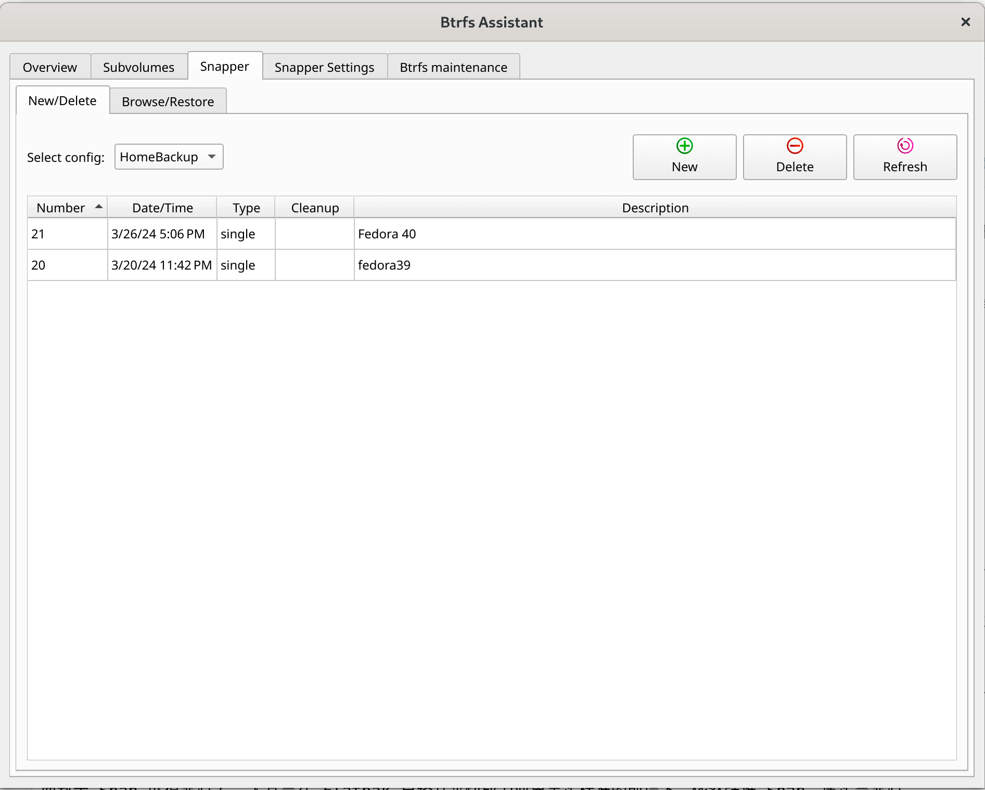The image size is (985, 790).
Task: Open the Snapper Settings tab
Action: coord(324,67)
